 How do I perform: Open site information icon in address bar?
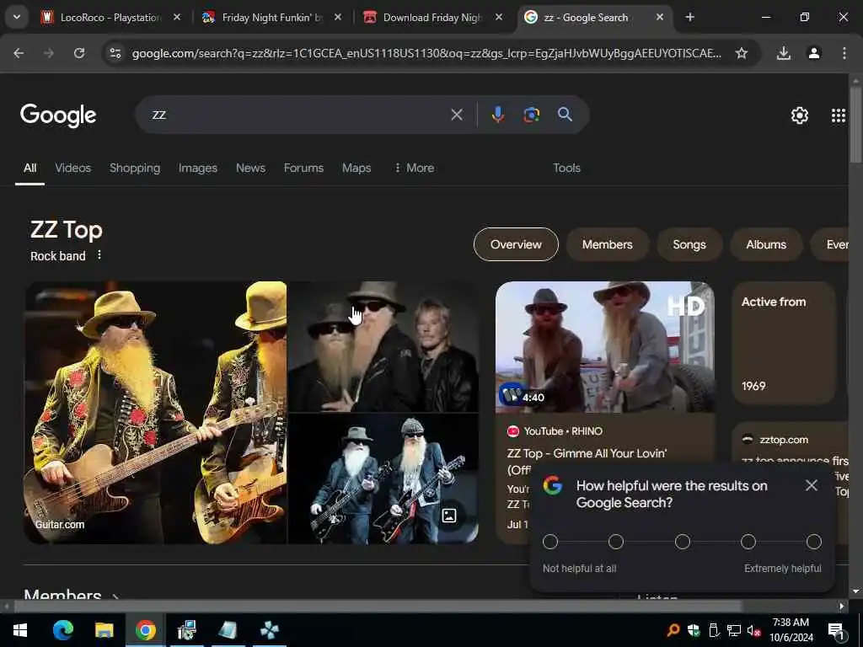coord(115,53)
